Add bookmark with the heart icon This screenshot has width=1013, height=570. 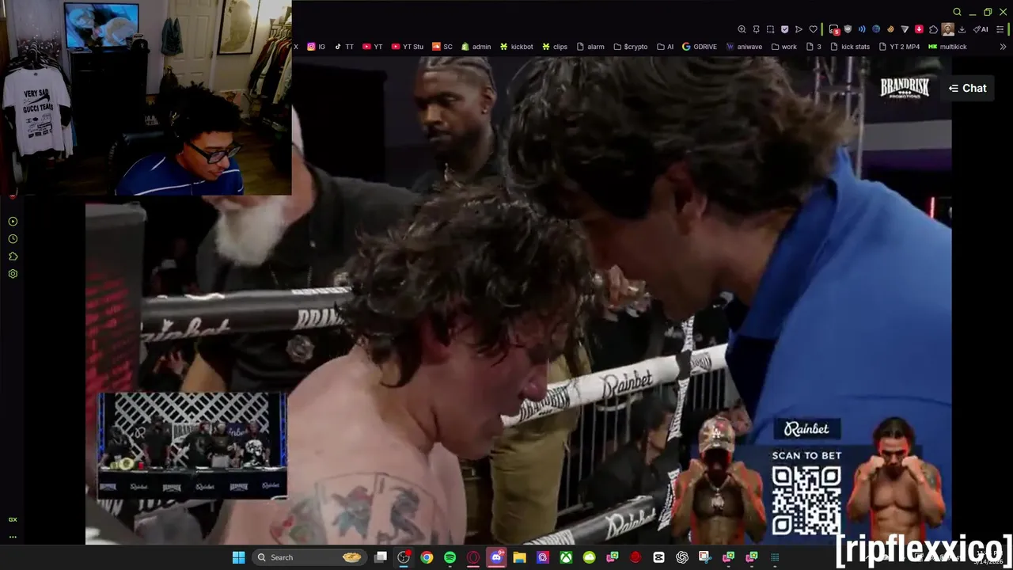click(x=813, y=29)
